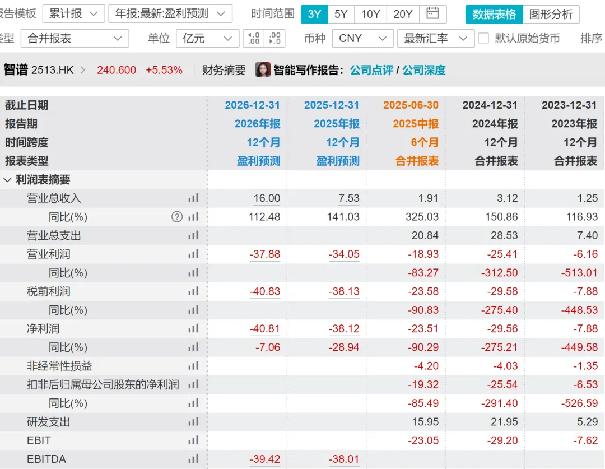This screenshot has width=605, height=469.
Task: Click the calendar date range icon
Action: point(432,14)
